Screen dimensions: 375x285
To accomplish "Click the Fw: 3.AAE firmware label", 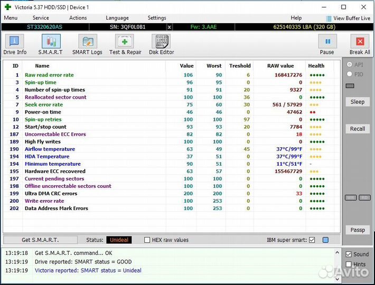I will 203,27.
